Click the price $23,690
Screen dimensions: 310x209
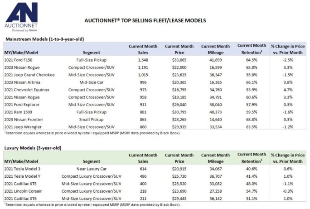click(x=179, y=191)
